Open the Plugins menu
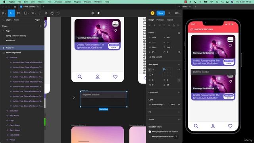 [x=77, y=2]
